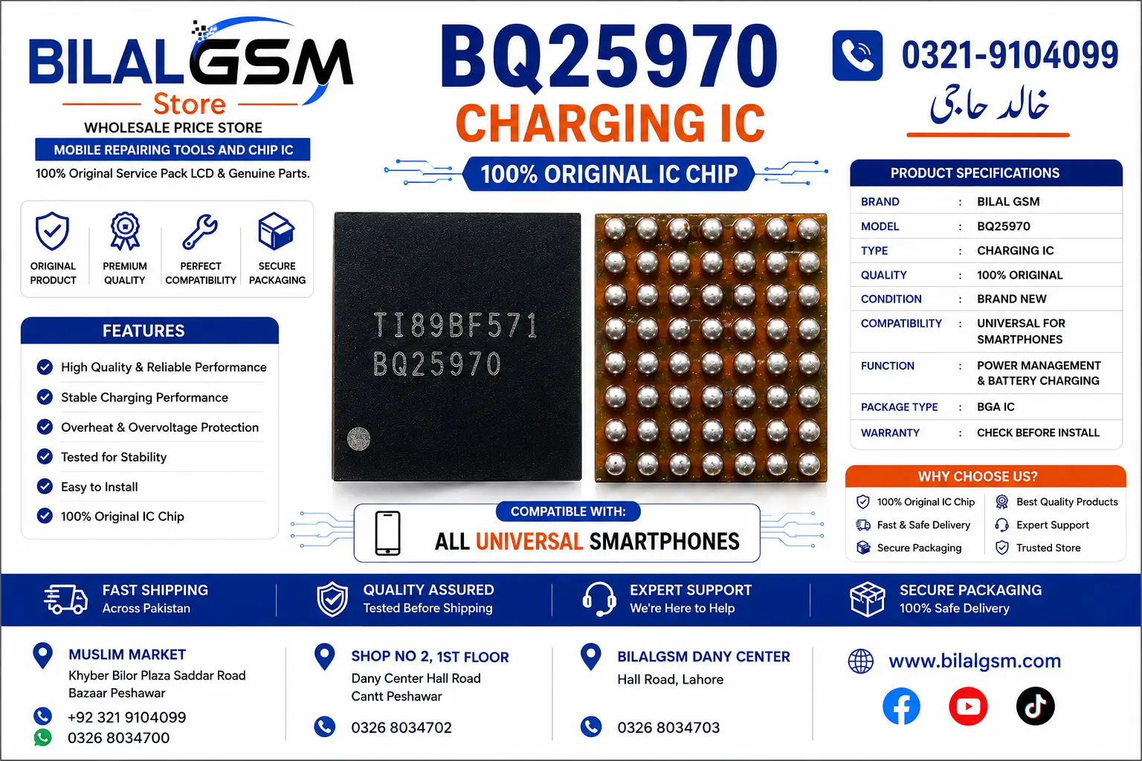Viewport: 1142px width, 761px height.
Task: Click the Fast Shipping truck icon
Action: 65,599
